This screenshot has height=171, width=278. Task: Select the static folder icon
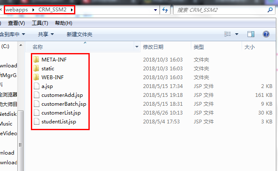(36, 68)
